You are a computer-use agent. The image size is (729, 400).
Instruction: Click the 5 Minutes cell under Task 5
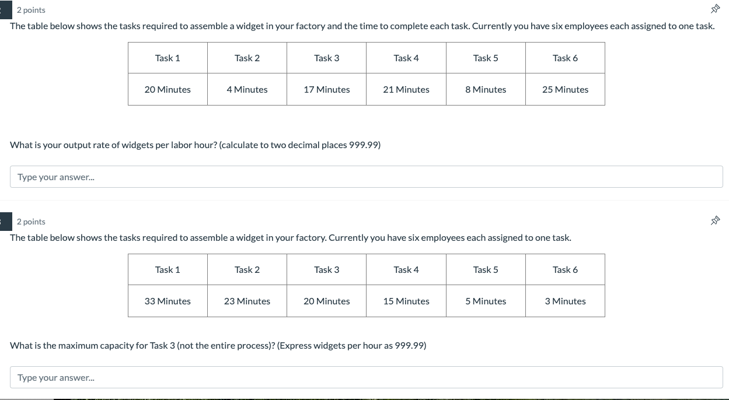click(x=486, y=301)
